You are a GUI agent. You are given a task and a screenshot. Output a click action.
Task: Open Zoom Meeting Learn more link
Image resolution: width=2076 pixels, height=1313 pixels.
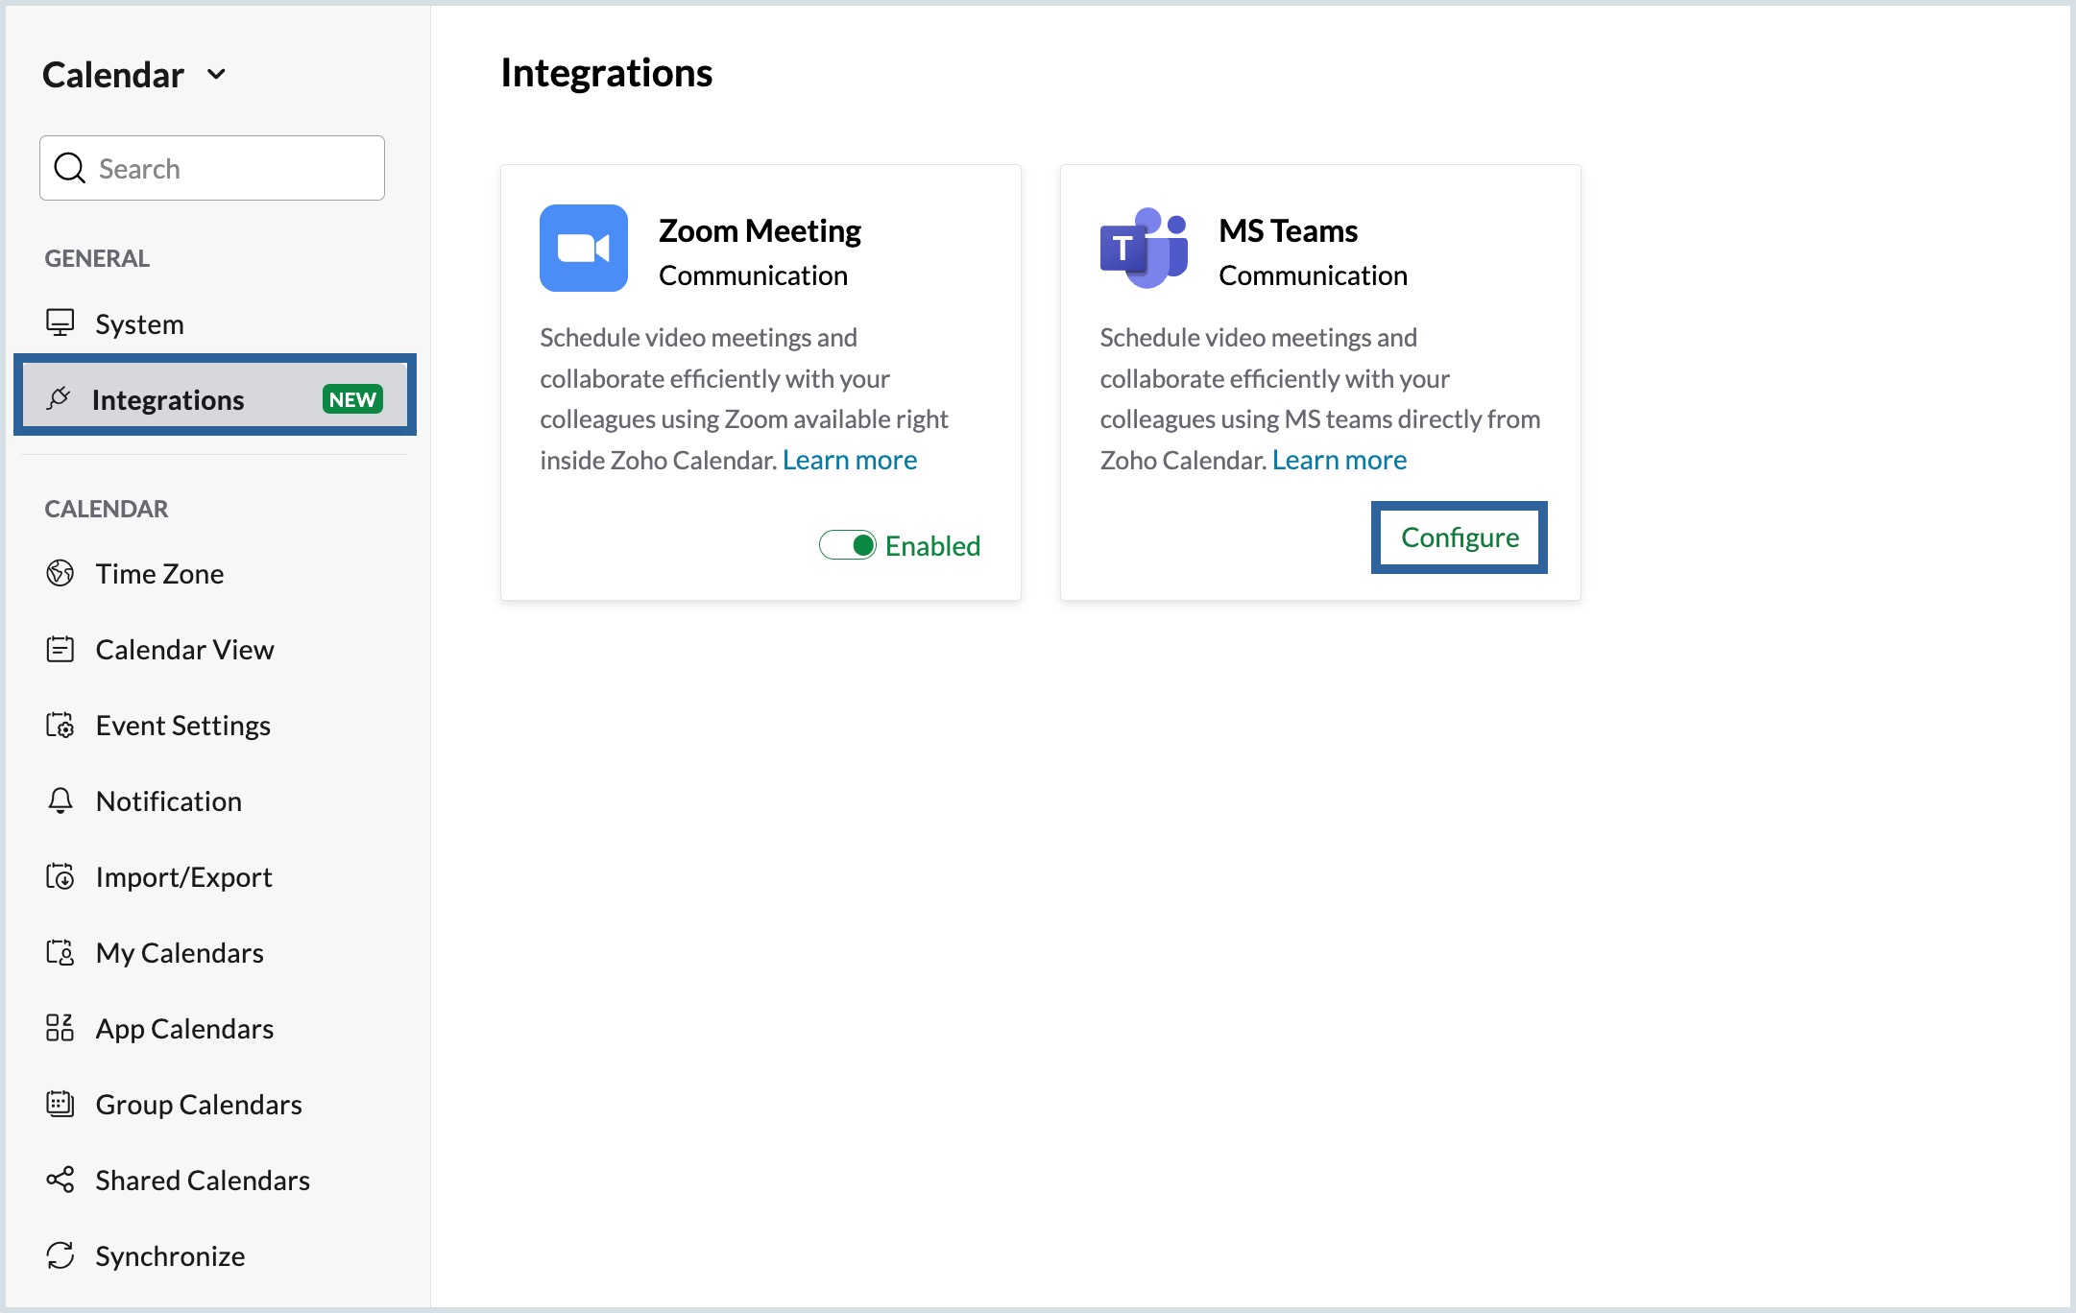point(850,460)
